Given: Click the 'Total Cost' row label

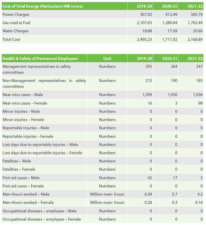Looking at the screenshot, I should click(11, 39).
